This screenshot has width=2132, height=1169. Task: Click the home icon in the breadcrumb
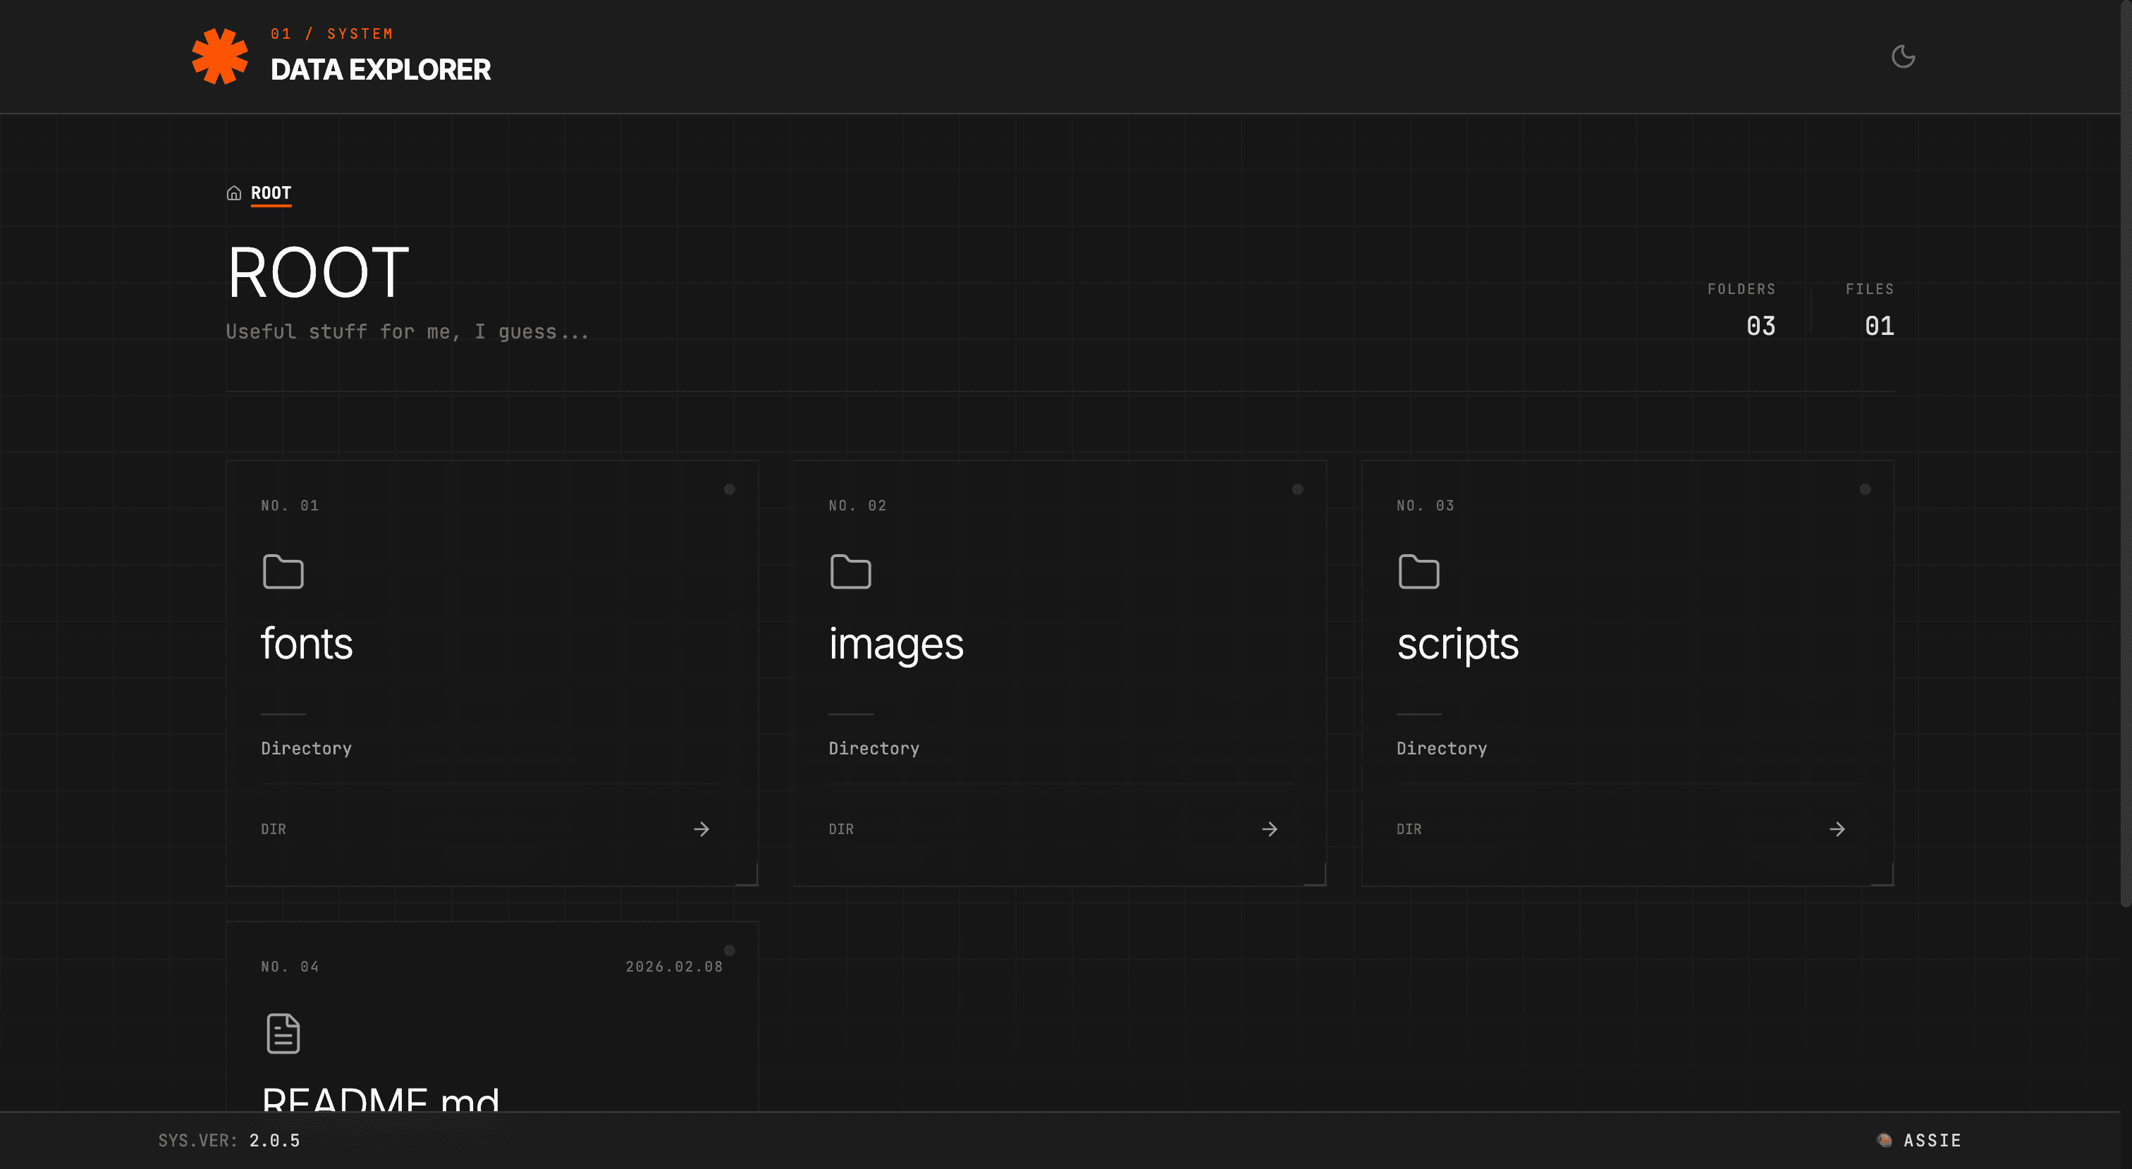(x=234, y=193)
